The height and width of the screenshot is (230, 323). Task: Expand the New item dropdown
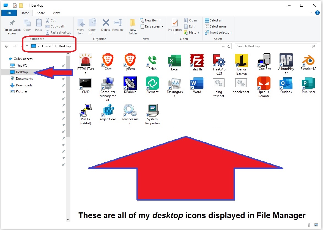150,20
